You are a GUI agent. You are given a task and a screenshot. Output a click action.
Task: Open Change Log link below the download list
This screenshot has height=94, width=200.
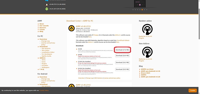(89, 78)
